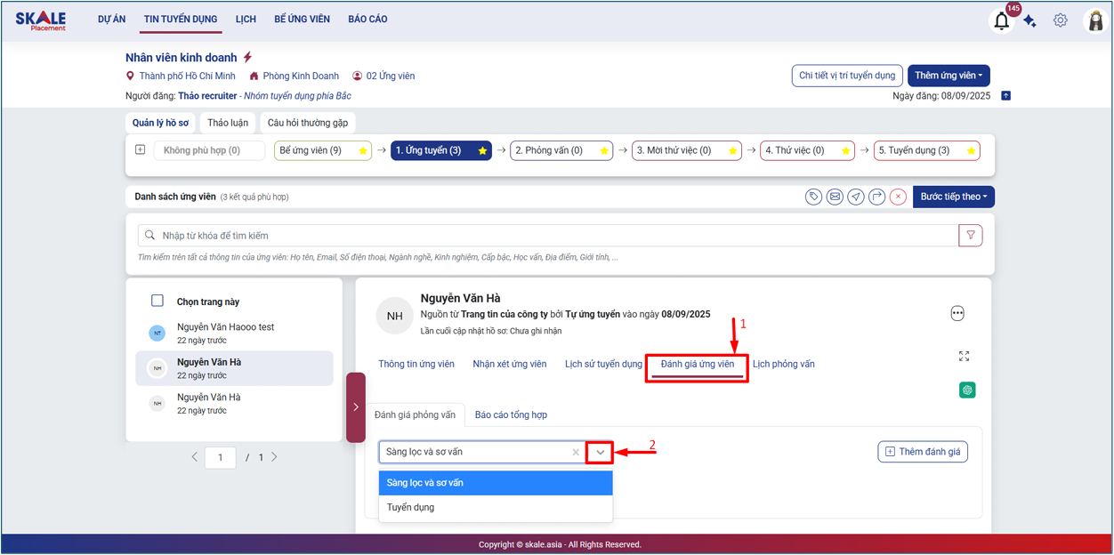1114x555 pixels.
Task: Tick the 'Chọn trang này' checkbox
Action: point(157,302)
